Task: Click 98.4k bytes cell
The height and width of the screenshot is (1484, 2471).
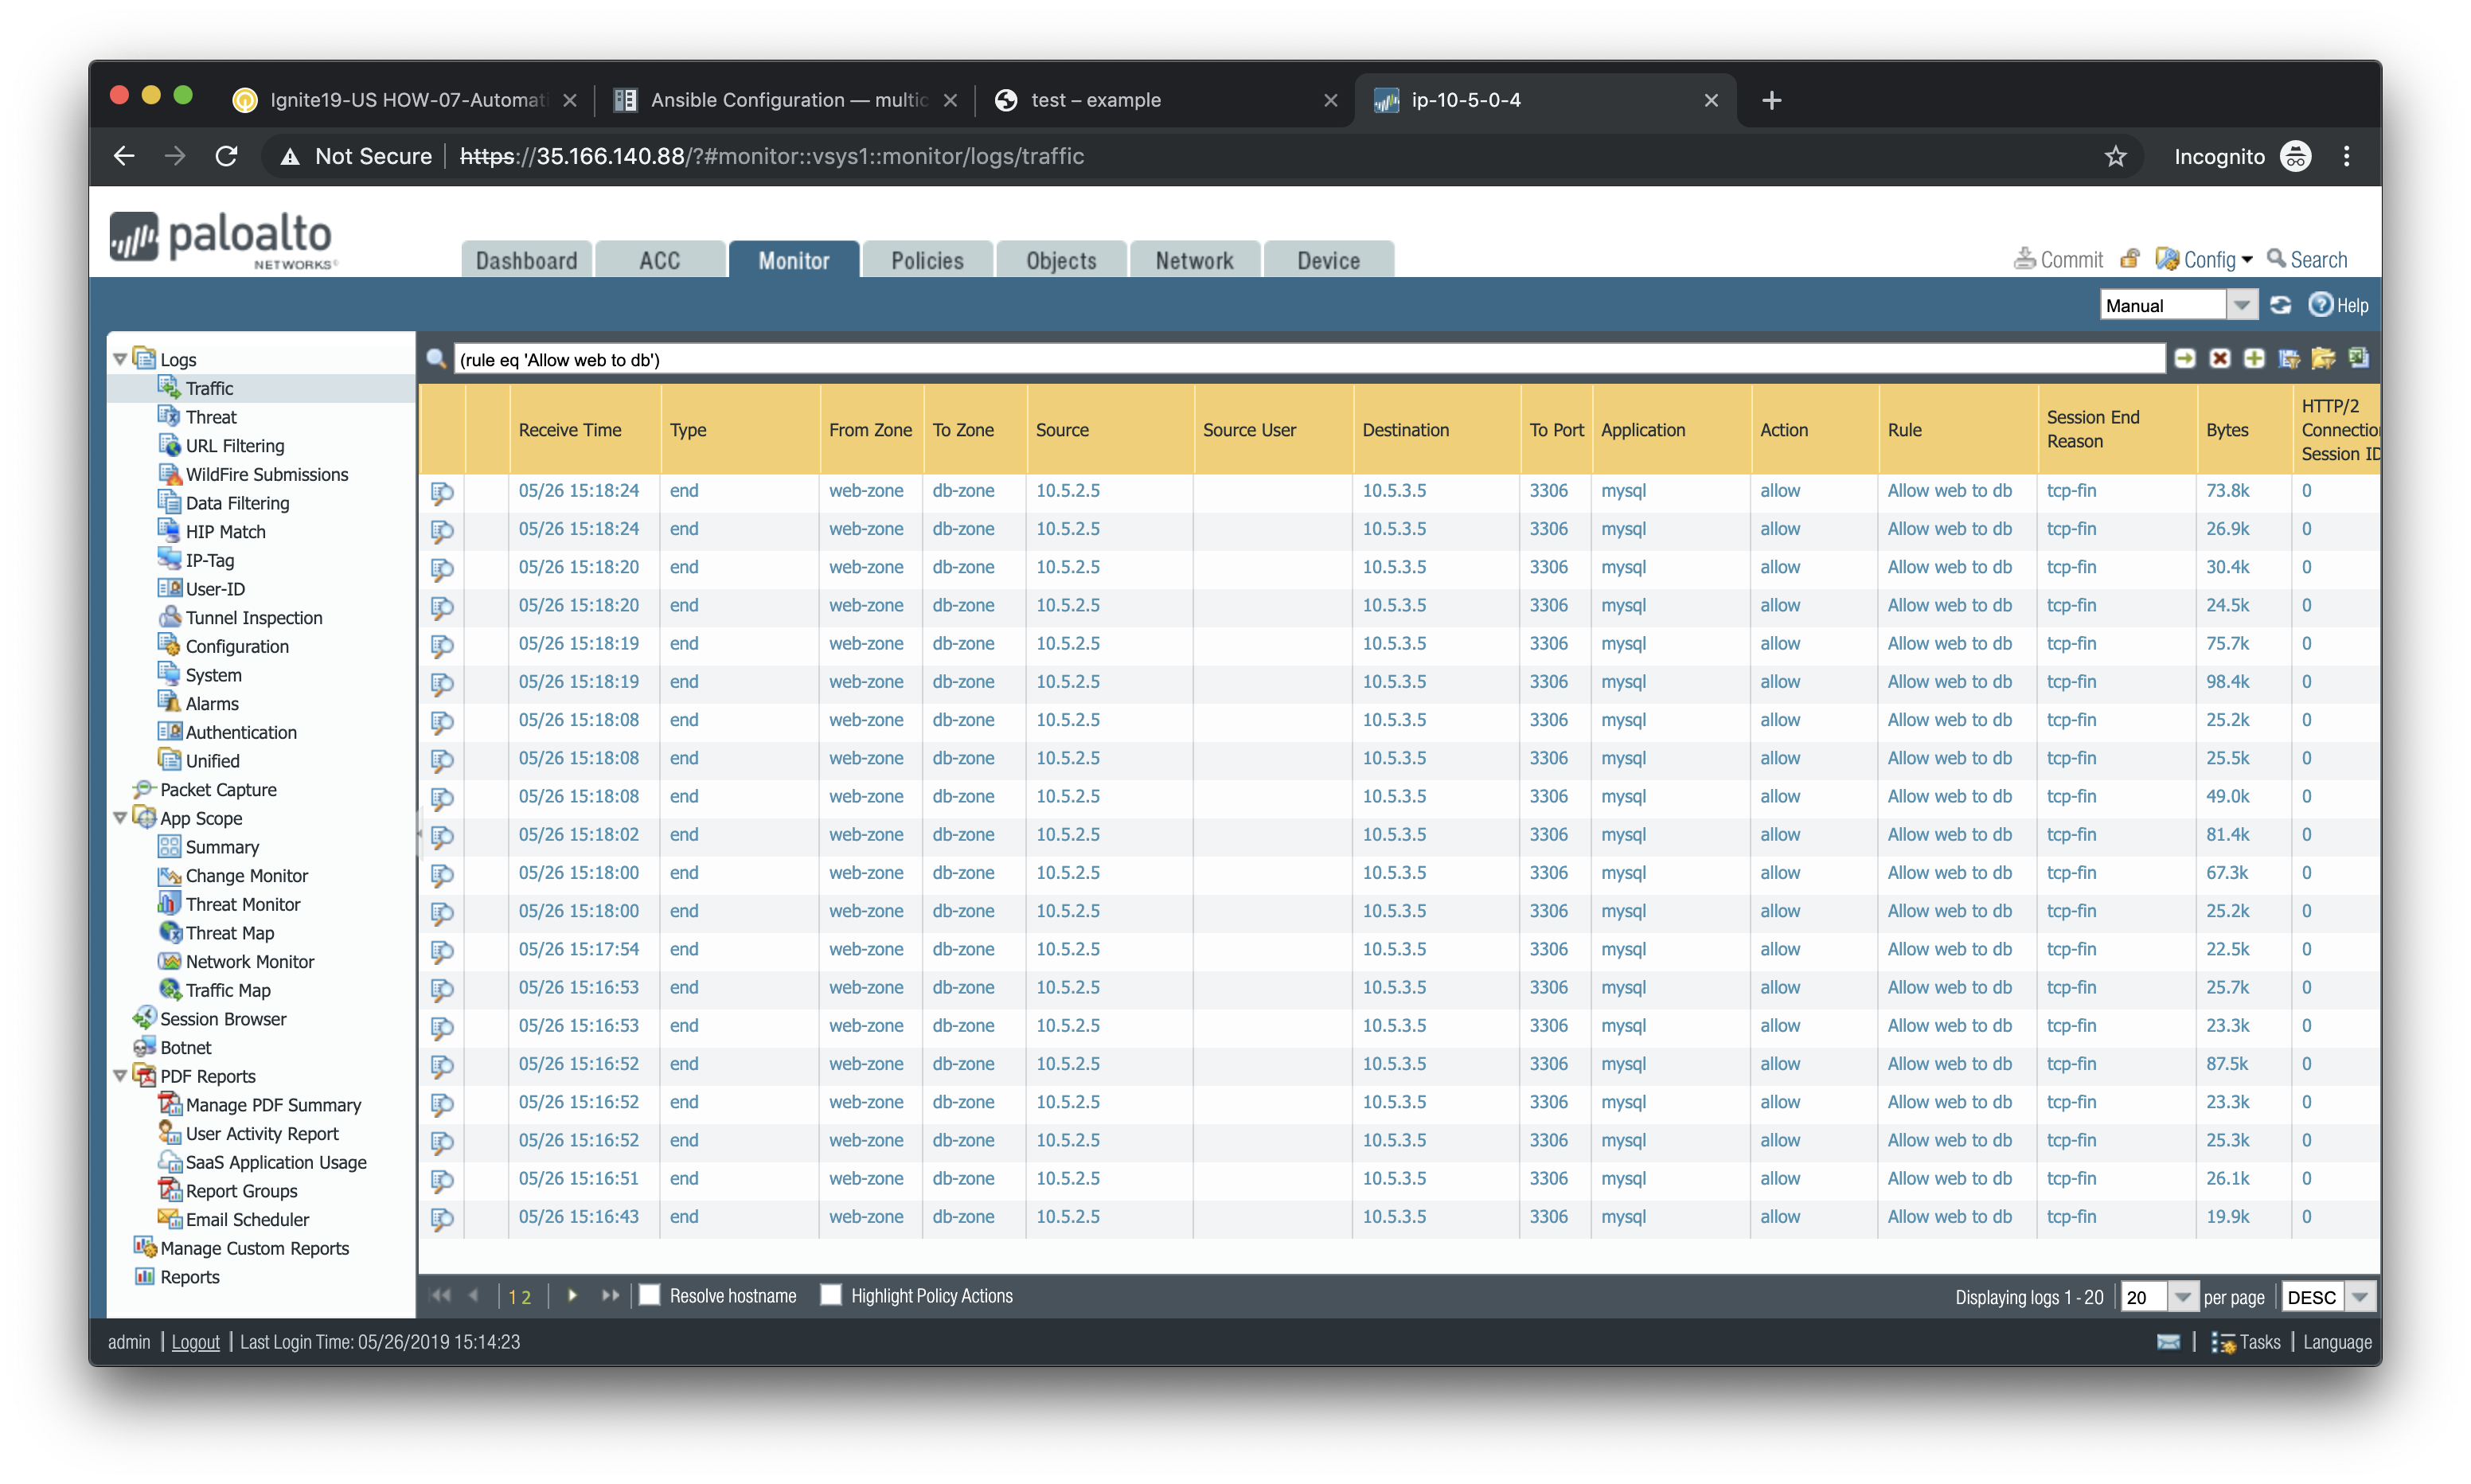Action: pyautogui.click(x=2227, y=682)
